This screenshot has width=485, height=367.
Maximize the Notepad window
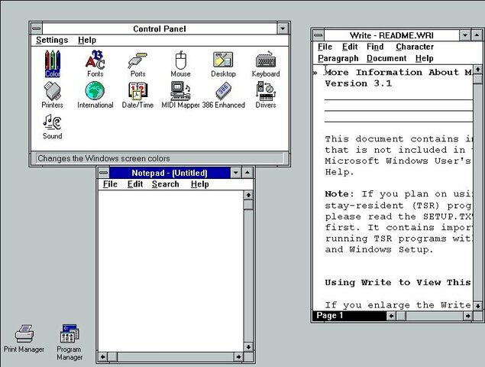point(247,173)
